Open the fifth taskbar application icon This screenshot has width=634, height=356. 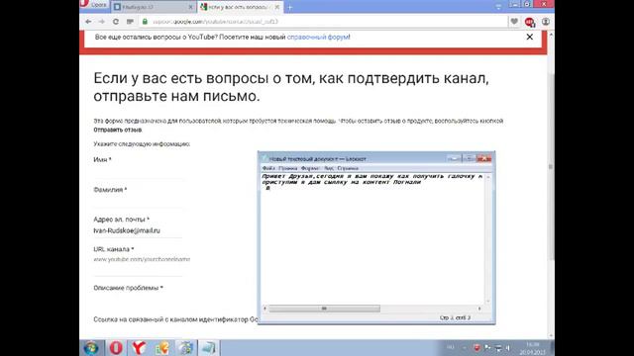tap(185, 348)
